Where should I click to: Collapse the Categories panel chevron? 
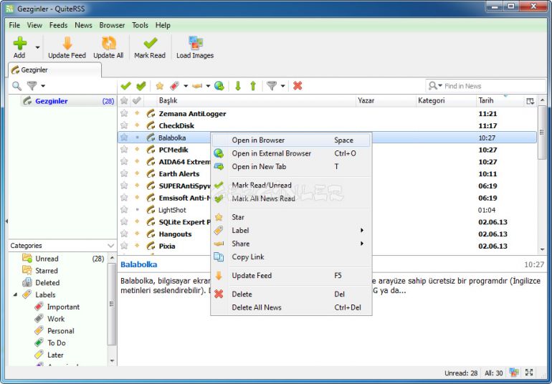click(110, 246)
